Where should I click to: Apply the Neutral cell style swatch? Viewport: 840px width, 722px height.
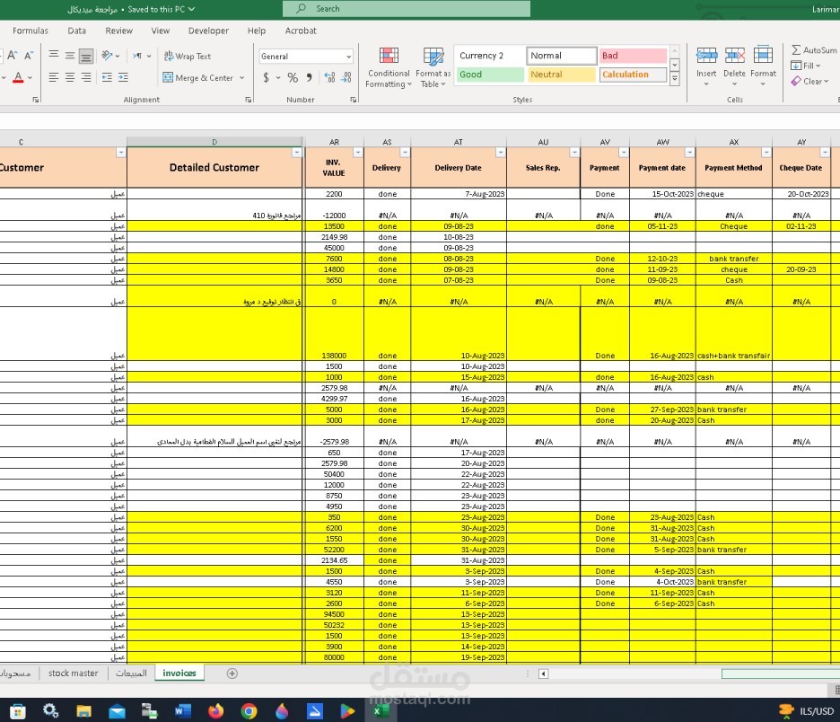pyautogui.click(x=562, y=75)
